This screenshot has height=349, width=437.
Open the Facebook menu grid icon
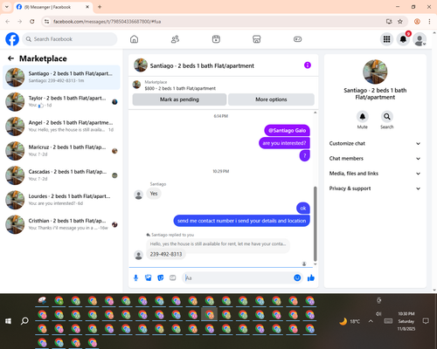tap(386, 39)
